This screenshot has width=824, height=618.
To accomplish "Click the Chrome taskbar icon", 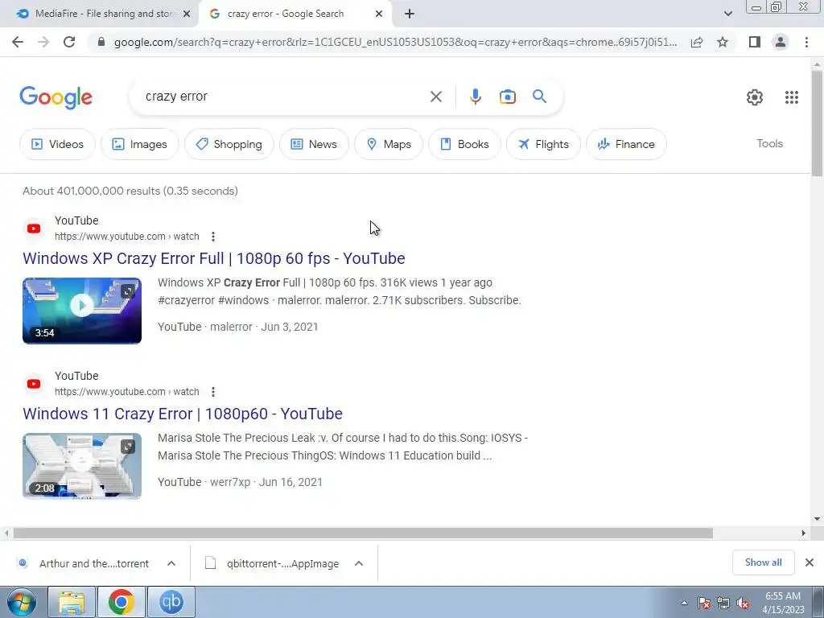I will (121, 602).
